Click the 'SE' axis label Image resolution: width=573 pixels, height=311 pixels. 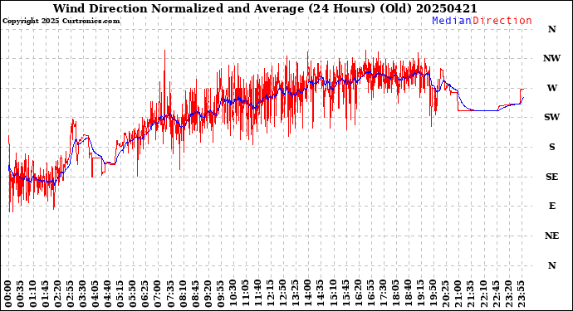(x=551, y=177)
